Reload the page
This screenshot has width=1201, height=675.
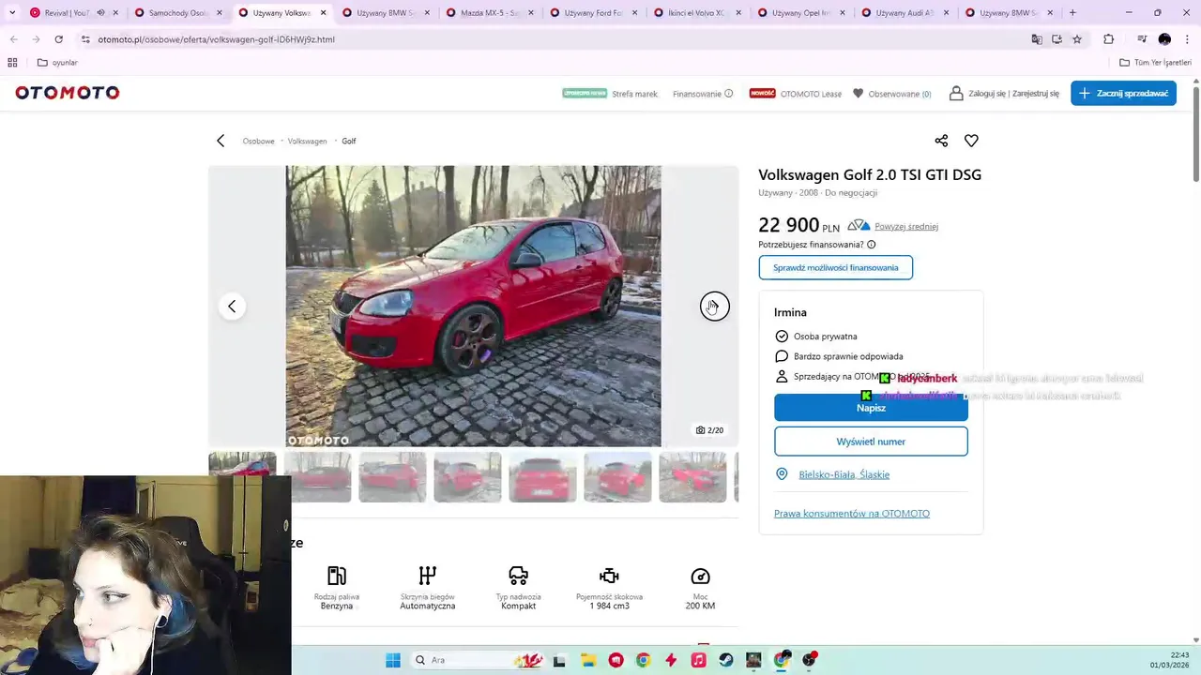click(x=58, y=39)
